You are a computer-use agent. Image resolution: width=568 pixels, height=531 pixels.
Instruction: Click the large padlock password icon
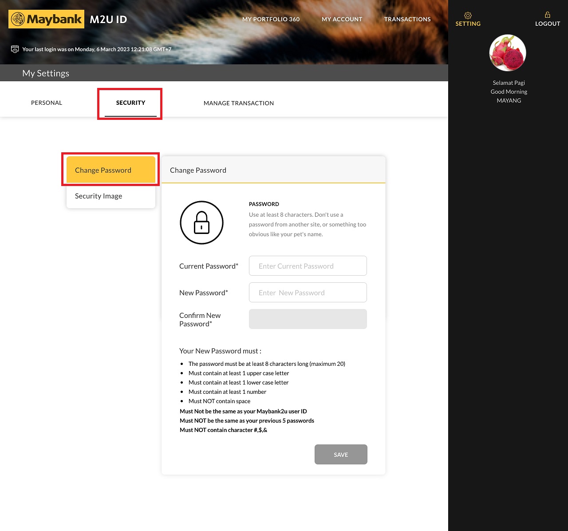[201, 222]
